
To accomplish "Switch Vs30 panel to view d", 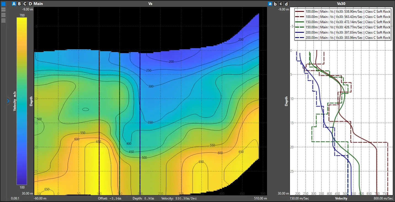I will (286, 4).
